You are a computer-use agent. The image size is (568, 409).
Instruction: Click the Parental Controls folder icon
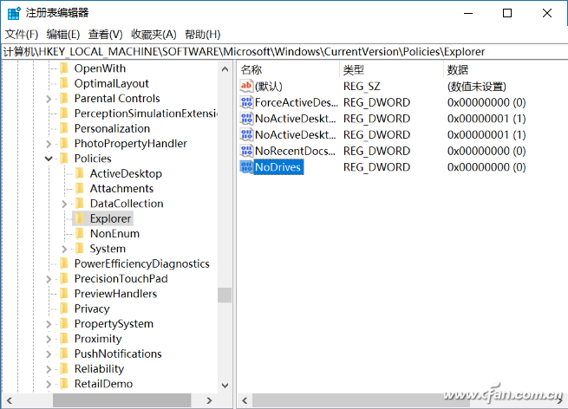tap(64, 99)
